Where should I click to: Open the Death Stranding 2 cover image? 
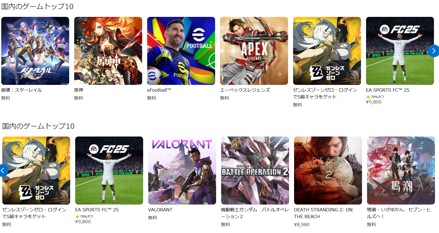[328, 171]
